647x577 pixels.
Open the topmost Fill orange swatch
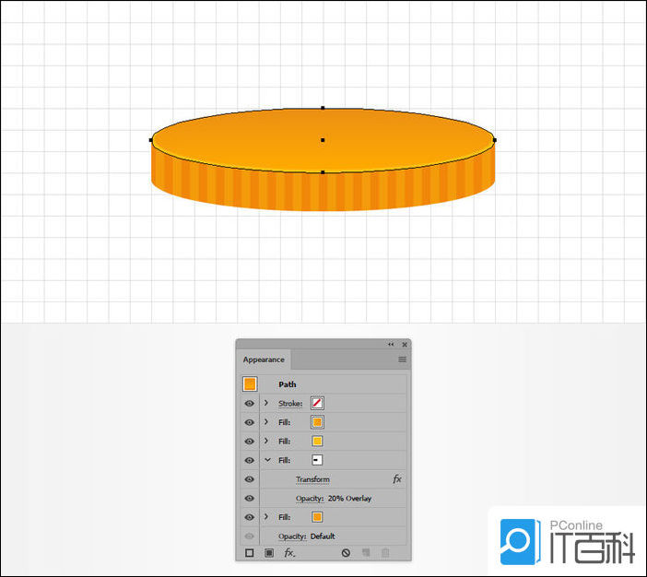coord(317,422)
